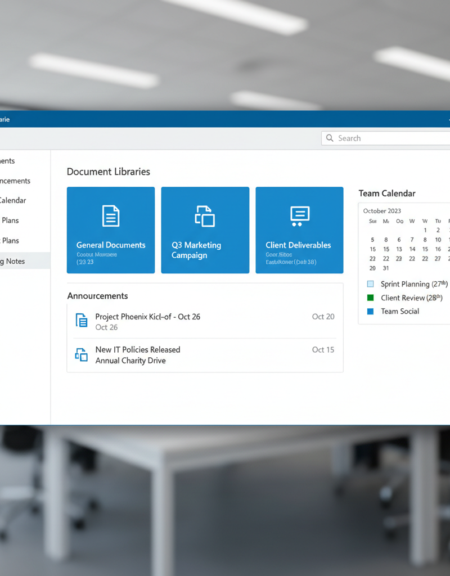This screenshot has width=450, height=576.
Task: Click the Sprint Planning (27th) event label
Action: tap(415, 284)
